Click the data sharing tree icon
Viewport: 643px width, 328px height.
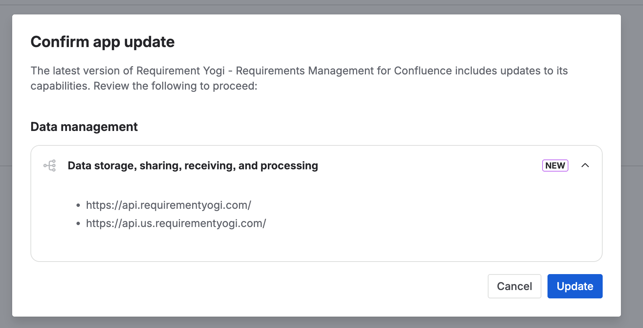[50, 166]
